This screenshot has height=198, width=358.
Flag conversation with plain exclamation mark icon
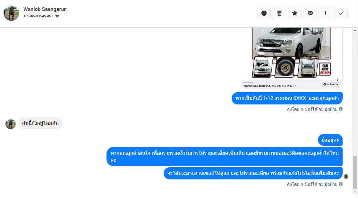click(x=326, y=13)
